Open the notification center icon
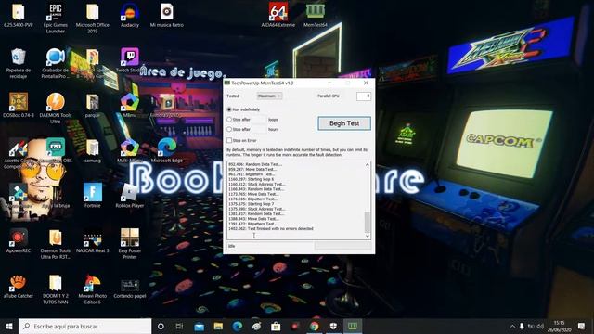The height and width of the screenshot is (334, 594). point(581,326)
